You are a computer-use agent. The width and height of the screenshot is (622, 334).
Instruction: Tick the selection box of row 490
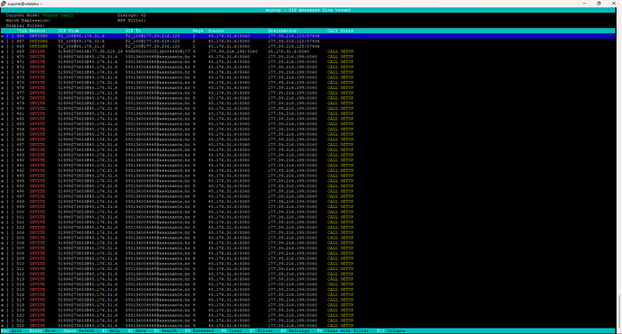(x=10, y=160)
